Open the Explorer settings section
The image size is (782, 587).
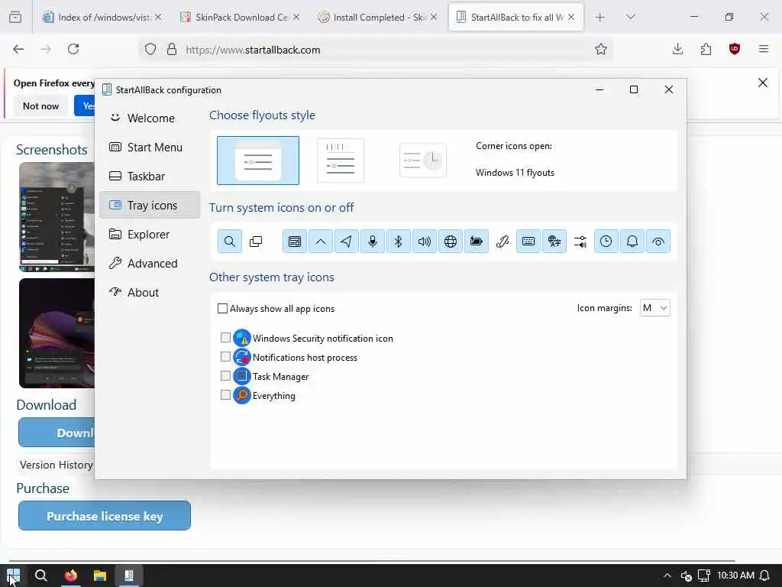point(150,234)
